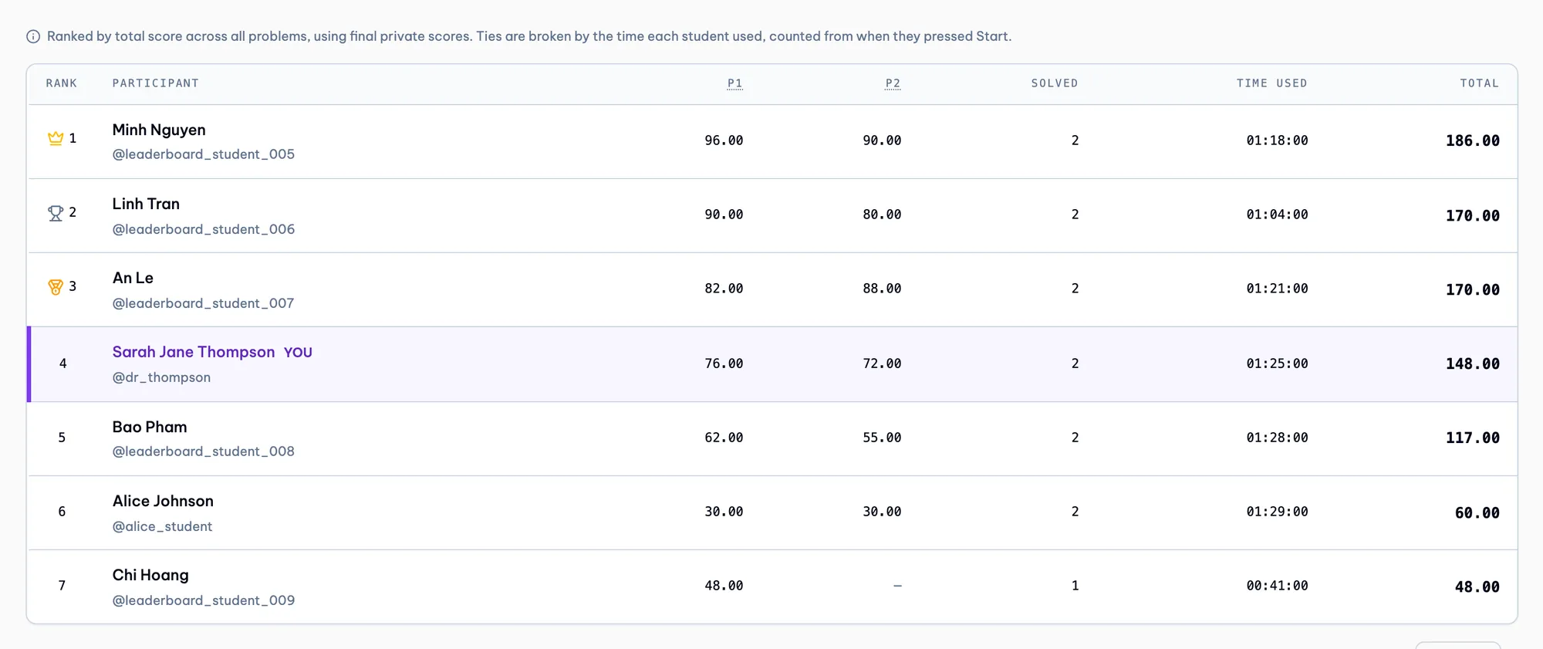
Task: Open Minh Nguyen's participant profile
Action: pyautogui.click(x=159, y=130)
